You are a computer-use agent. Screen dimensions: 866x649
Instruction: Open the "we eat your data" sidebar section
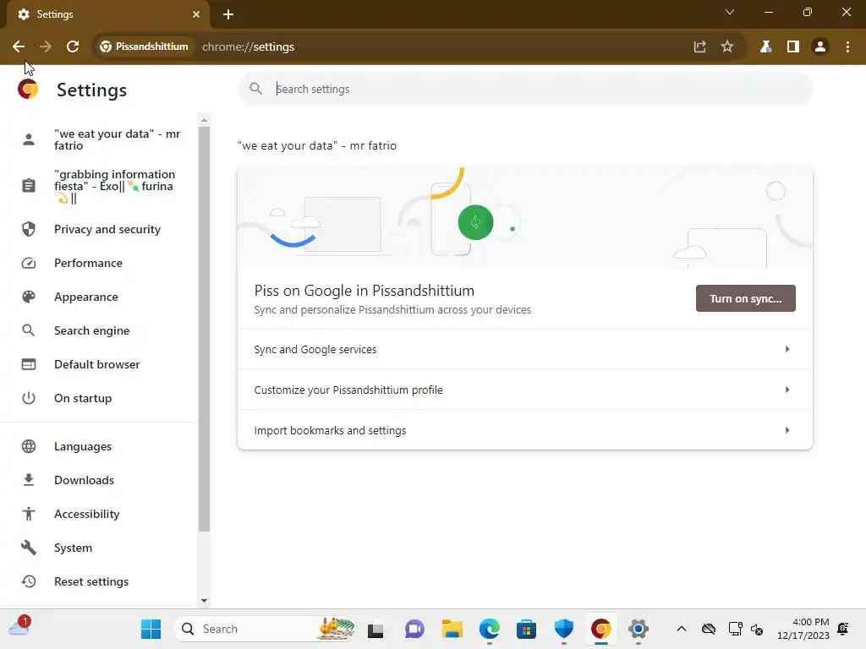click(x=100, y=139)
